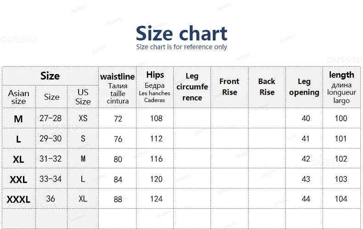Select the "Hips" column header
This screenshot has height=229, width=363.
pyautogui.click(x=155, y=75)
